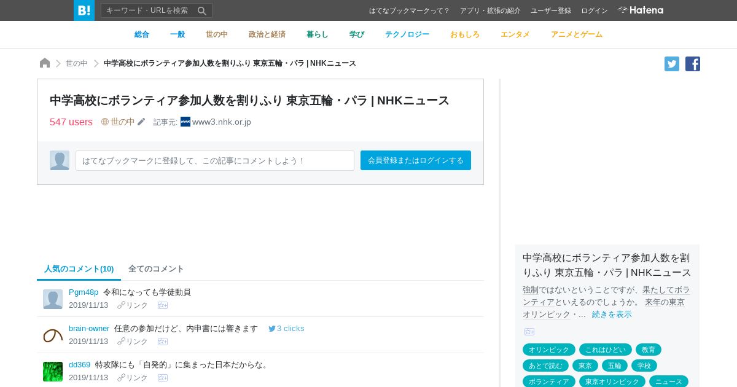This screenshot has height=387, width=737.
Task: Select the 東京 tag
Action: (x=585, y=365)
